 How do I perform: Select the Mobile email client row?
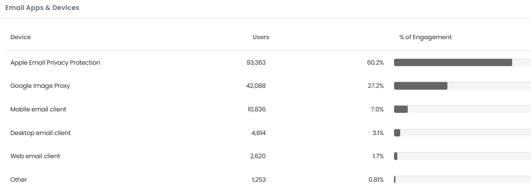pos(268,110)
